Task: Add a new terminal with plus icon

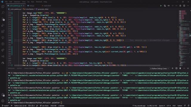Action: click(x=172, y=68)
